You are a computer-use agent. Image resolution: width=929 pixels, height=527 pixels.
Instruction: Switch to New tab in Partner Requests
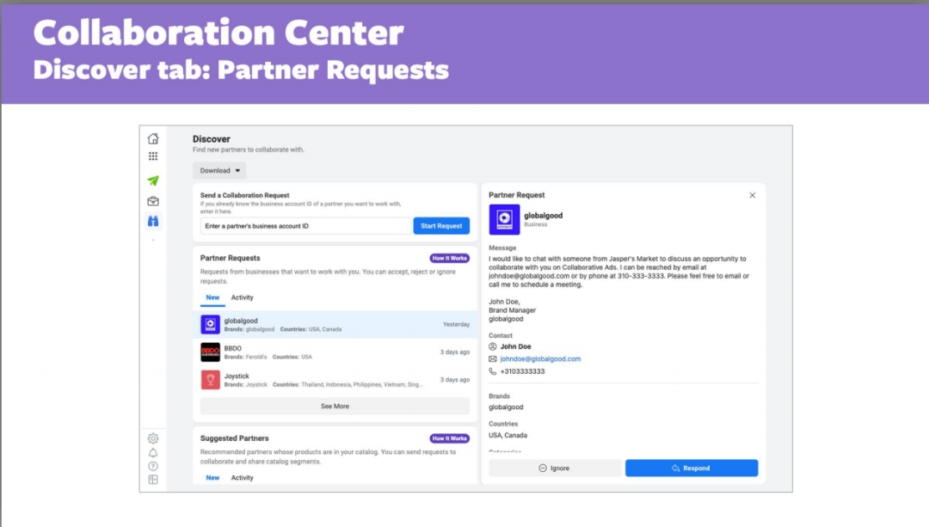click(x=212, y=297)
